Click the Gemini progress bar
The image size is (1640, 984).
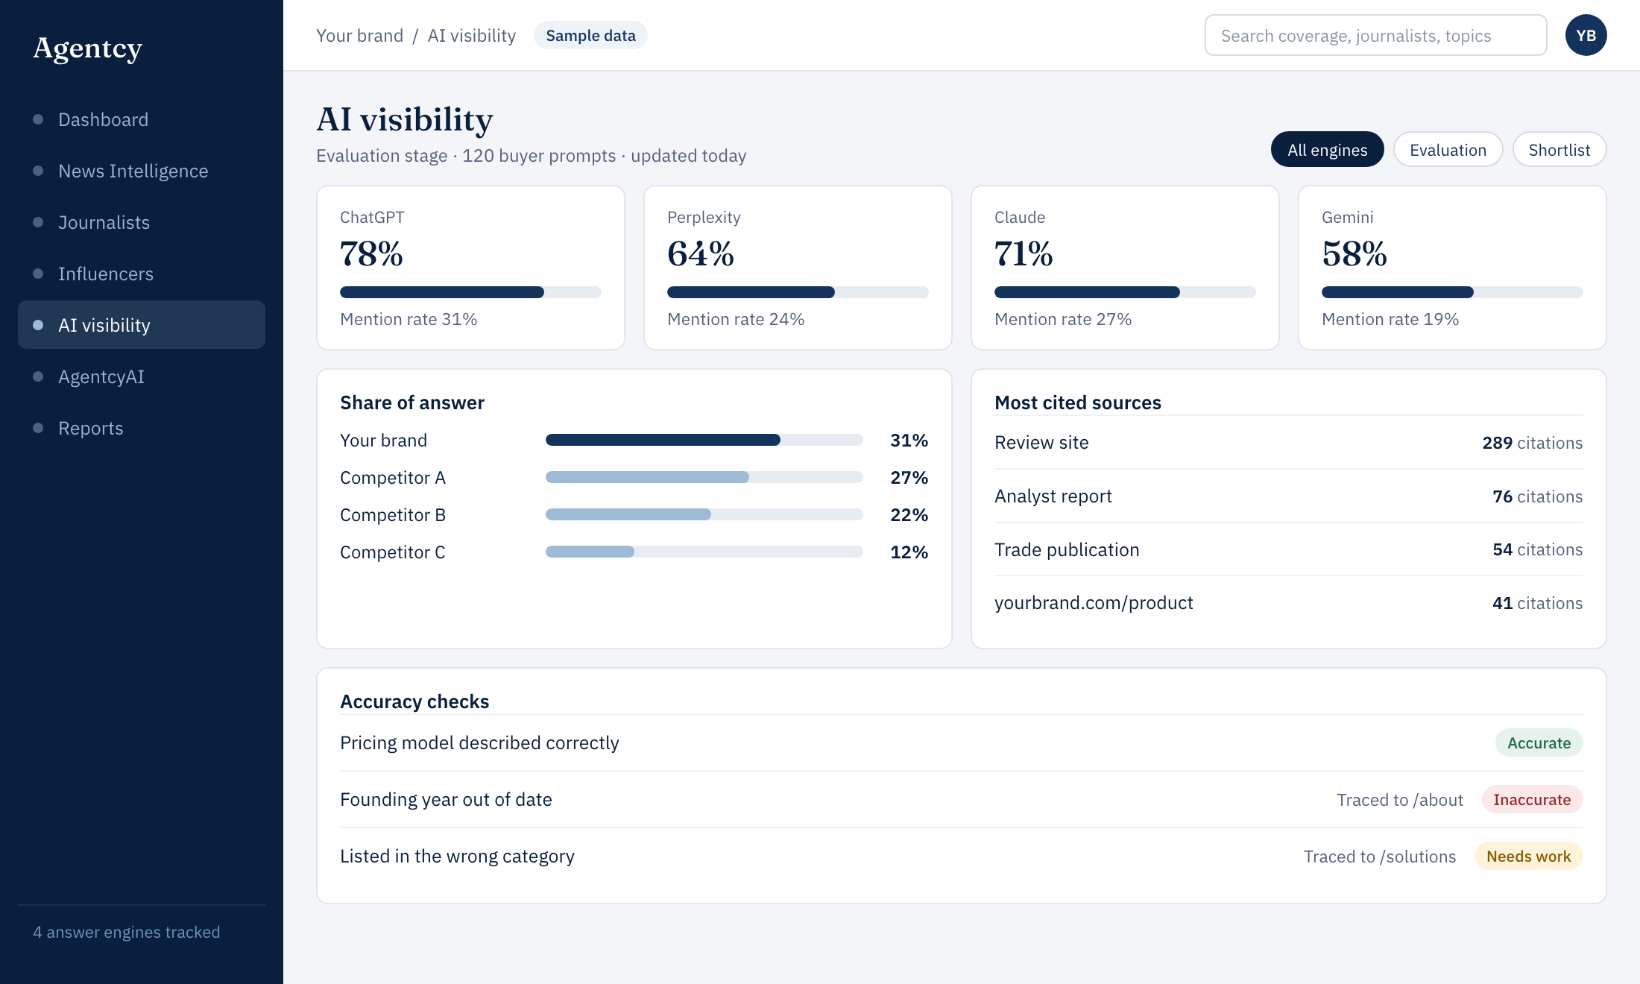tap(1452, 292)
